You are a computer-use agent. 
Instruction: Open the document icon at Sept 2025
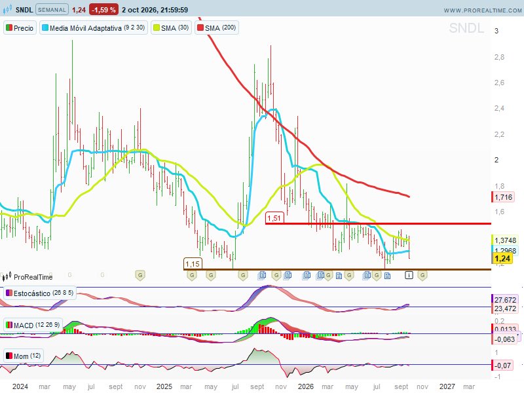point(262,275)
